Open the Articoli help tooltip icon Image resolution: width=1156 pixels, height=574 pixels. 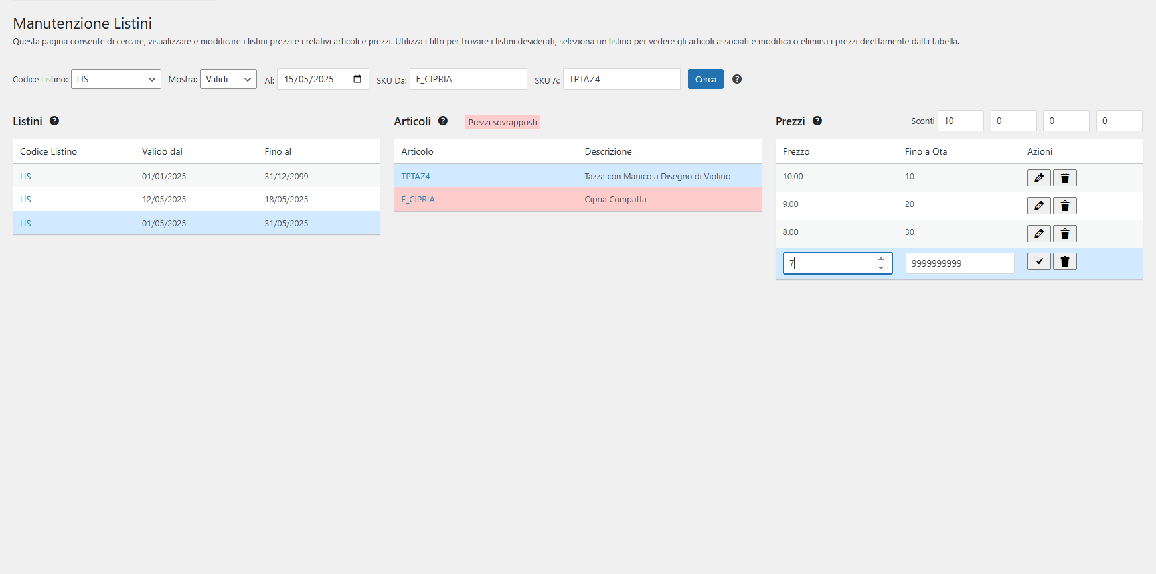(x=443, y=121)
